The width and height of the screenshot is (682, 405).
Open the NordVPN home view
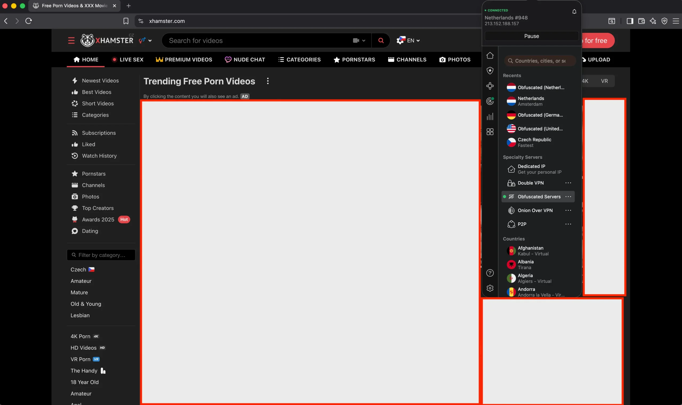tap(490, 55)
